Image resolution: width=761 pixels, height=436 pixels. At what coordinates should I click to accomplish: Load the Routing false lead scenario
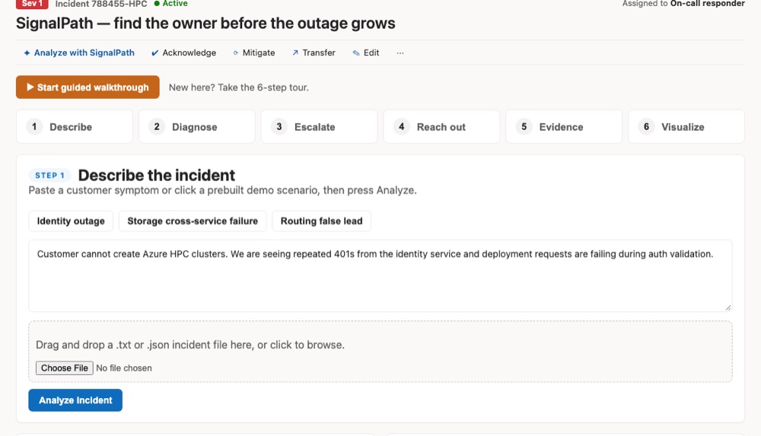321,221
